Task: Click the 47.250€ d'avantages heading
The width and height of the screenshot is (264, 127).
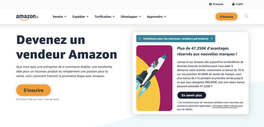Action: click(207, 51)
